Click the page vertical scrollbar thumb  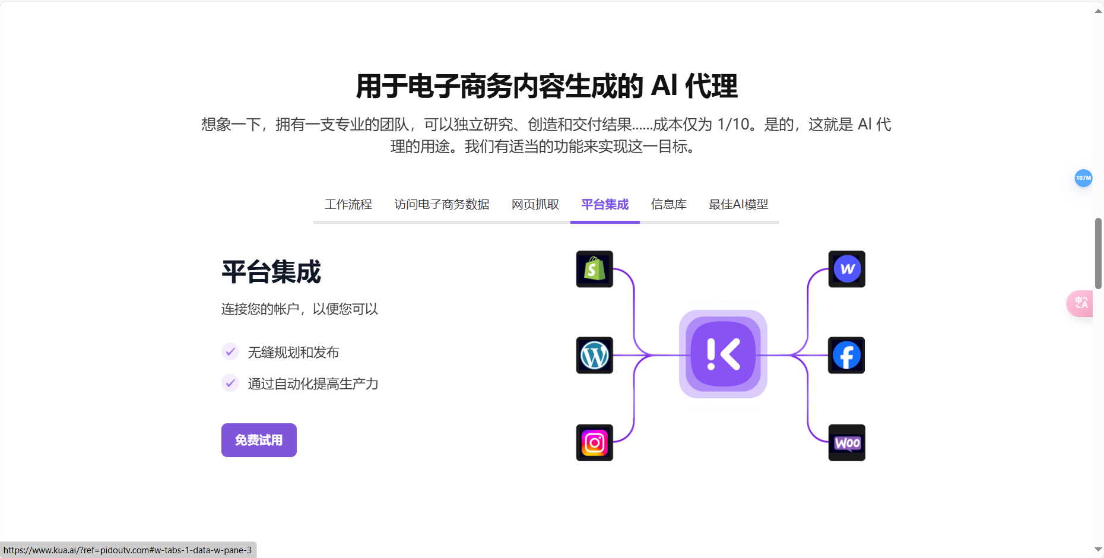tap(1098, 253)
